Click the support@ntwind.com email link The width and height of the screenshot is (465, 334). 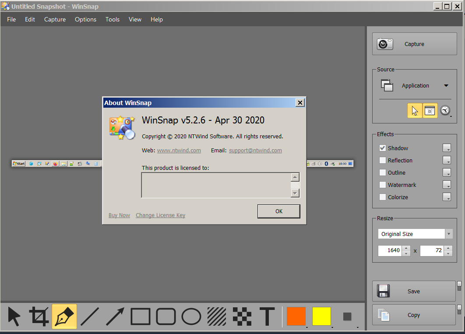255,150
